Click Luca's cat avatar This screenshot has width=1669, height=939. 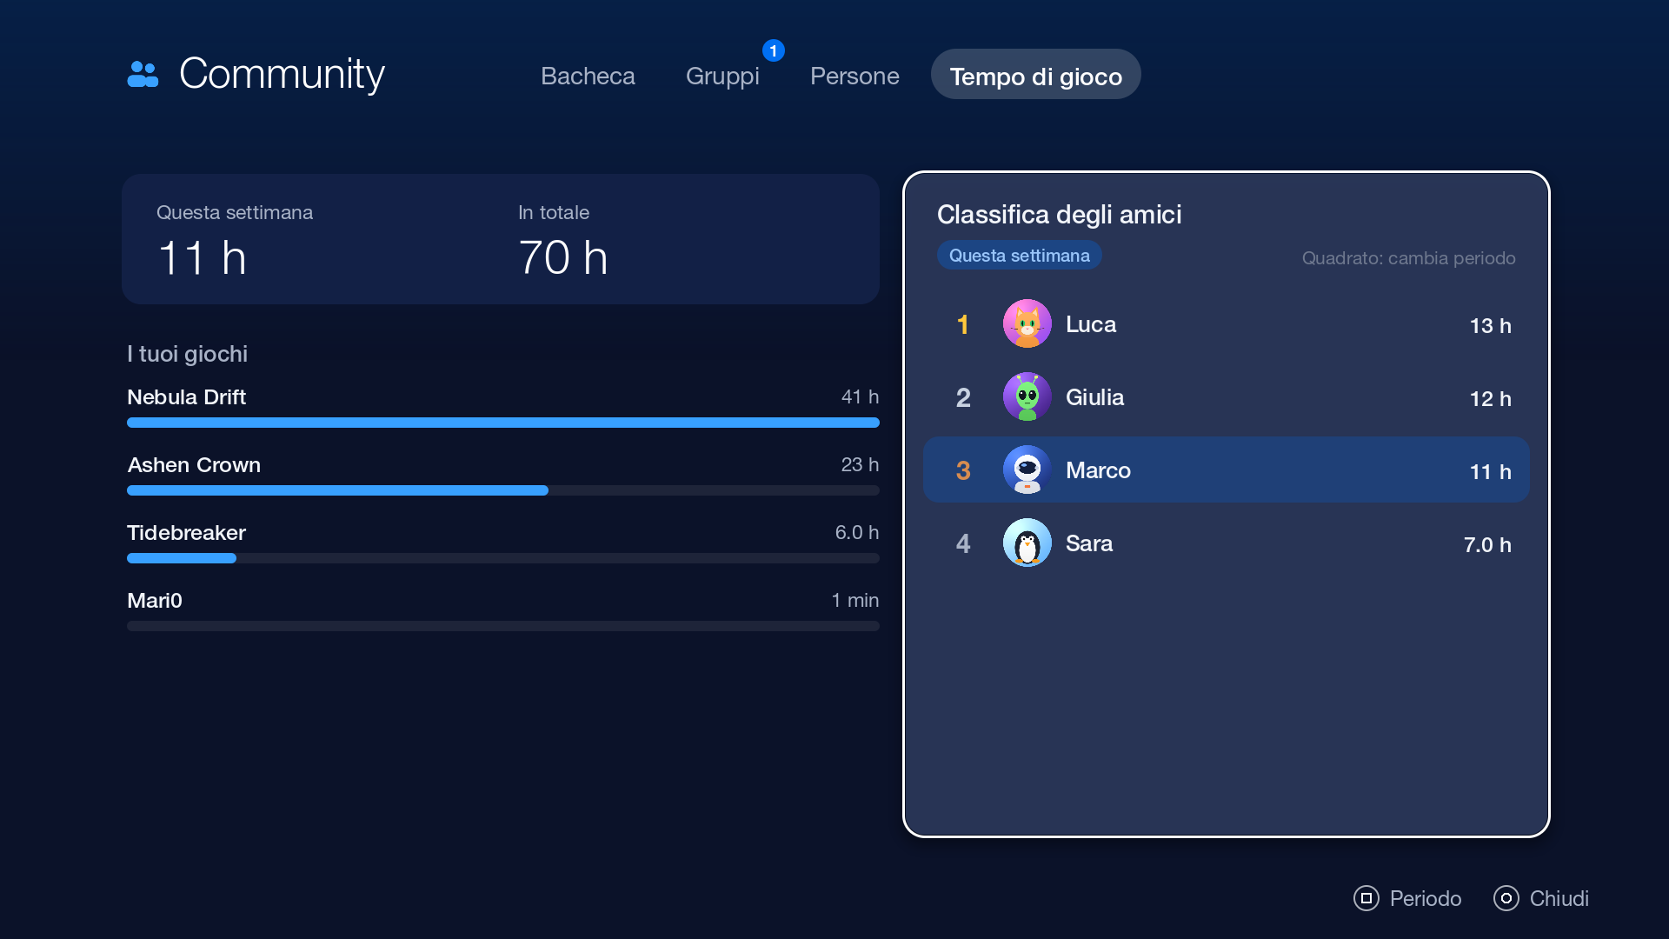1027,324
